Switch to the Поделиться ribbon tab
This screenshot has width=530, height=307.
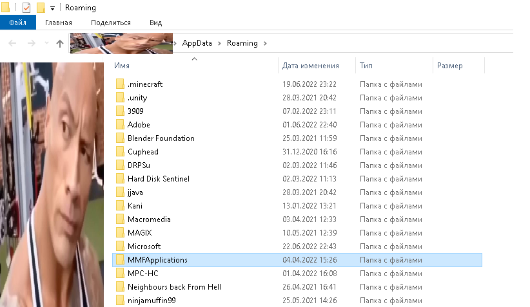click(110, 23)
